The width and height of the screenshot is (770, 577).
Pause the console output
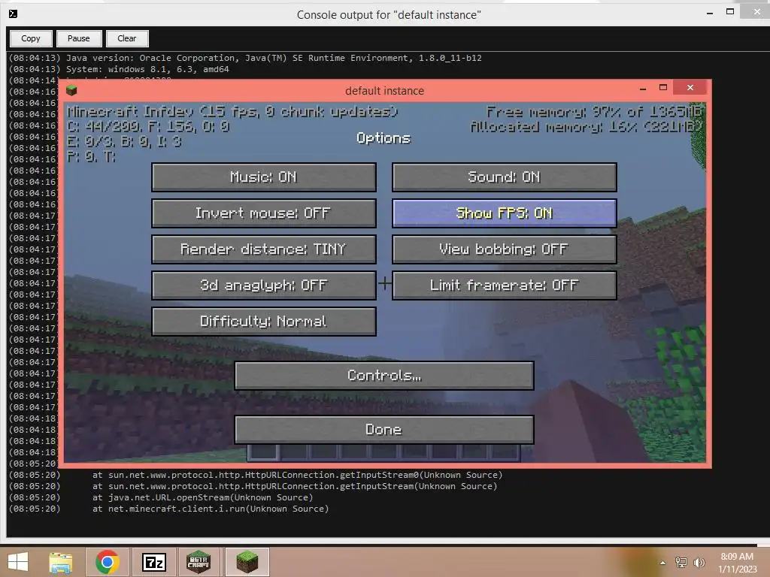pos(78,38)
